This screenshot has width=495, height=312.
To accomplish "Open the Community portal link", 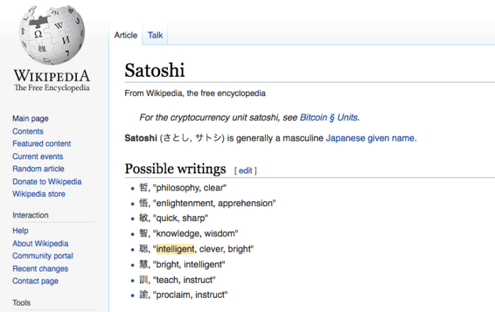I will [x=43, y=256].
